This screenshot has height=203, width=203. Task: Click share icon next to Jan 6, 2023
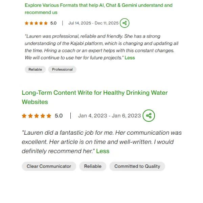149,116
